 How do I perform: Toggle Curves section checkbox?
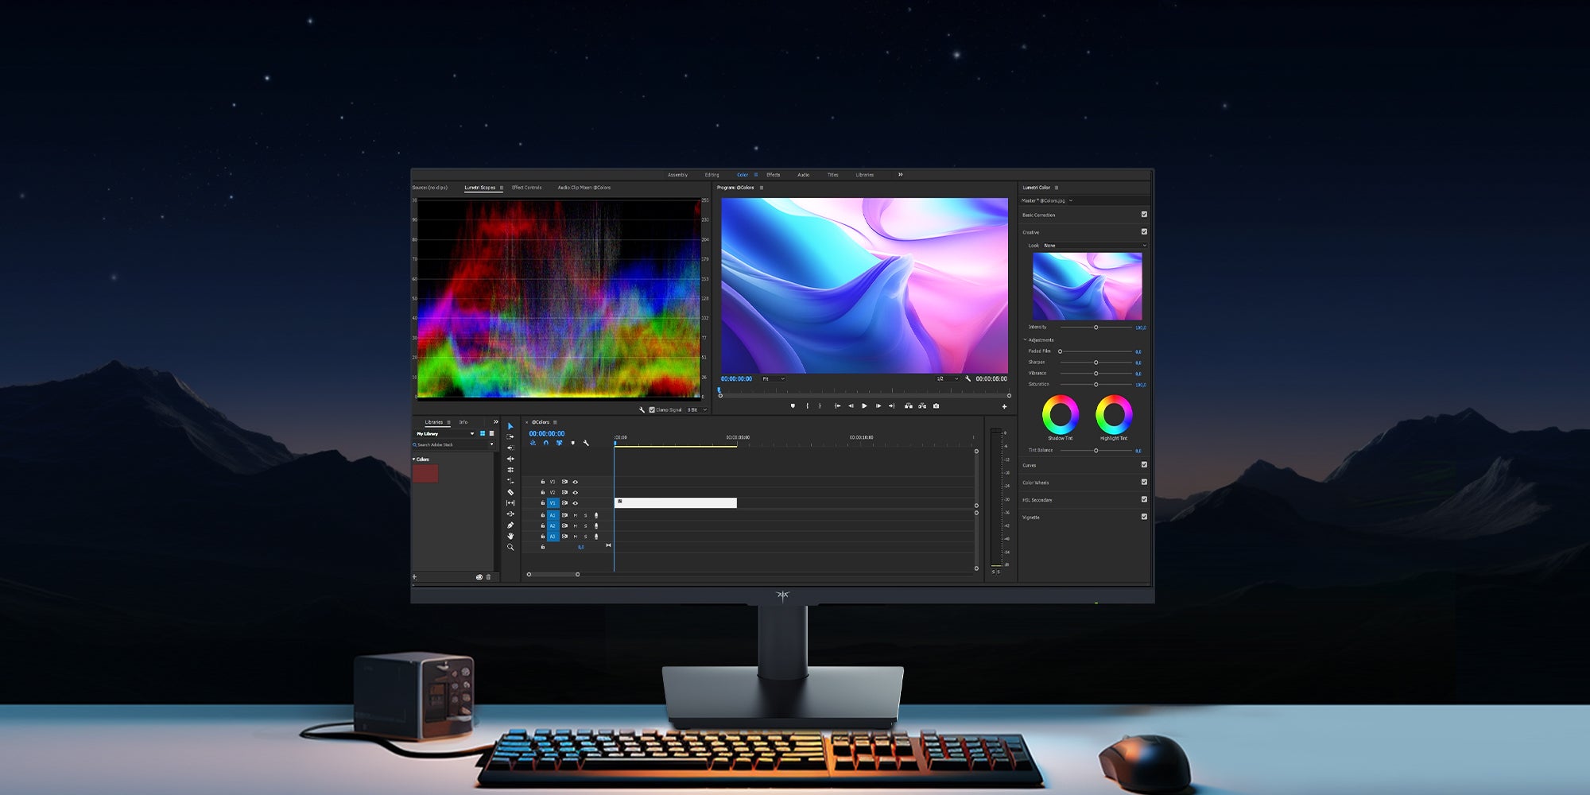[x=1144, y=465]
